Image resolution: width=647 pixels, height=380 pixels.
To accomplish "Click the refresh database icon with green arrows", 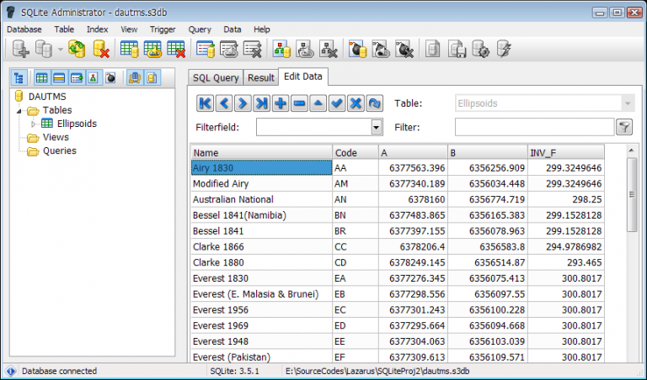I will tap(77, 49).
